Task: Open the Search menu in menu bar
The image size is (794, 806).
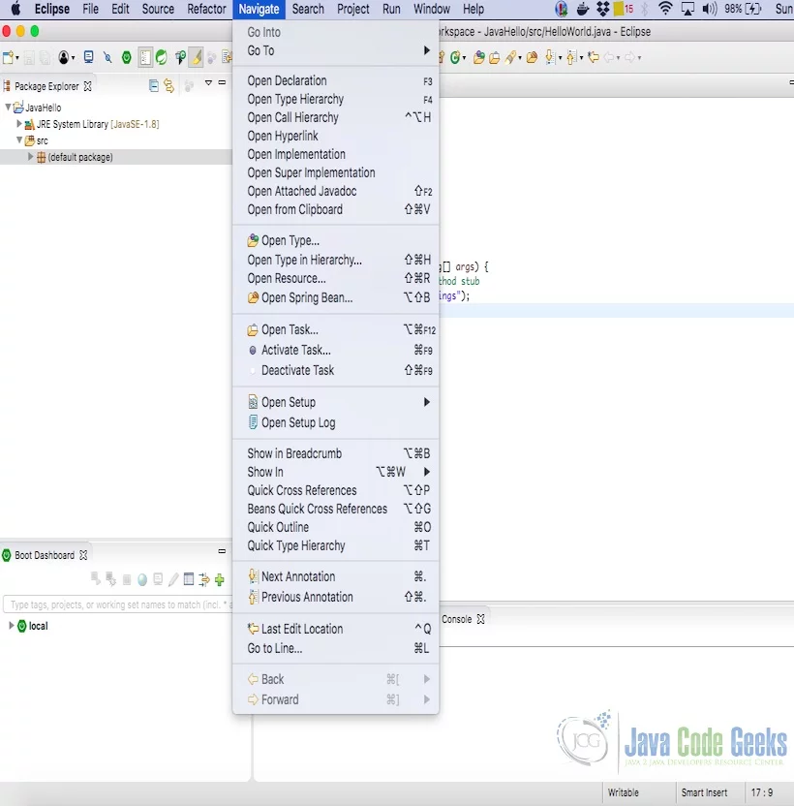Action: pos(308,9)
